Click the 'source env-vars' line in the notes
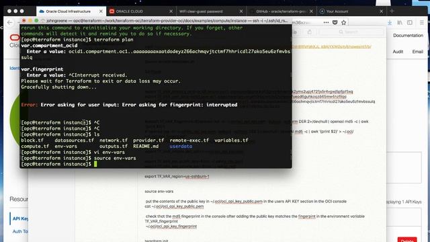 click(159, 191)
